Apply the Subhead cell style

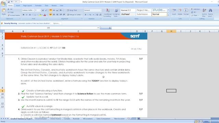(128, 14)
